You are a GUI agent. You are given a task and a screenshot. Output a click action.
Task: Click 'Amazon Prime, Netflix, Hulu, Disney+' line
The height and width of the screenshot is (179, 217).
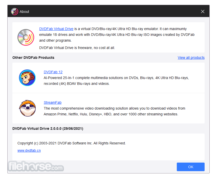111,114
